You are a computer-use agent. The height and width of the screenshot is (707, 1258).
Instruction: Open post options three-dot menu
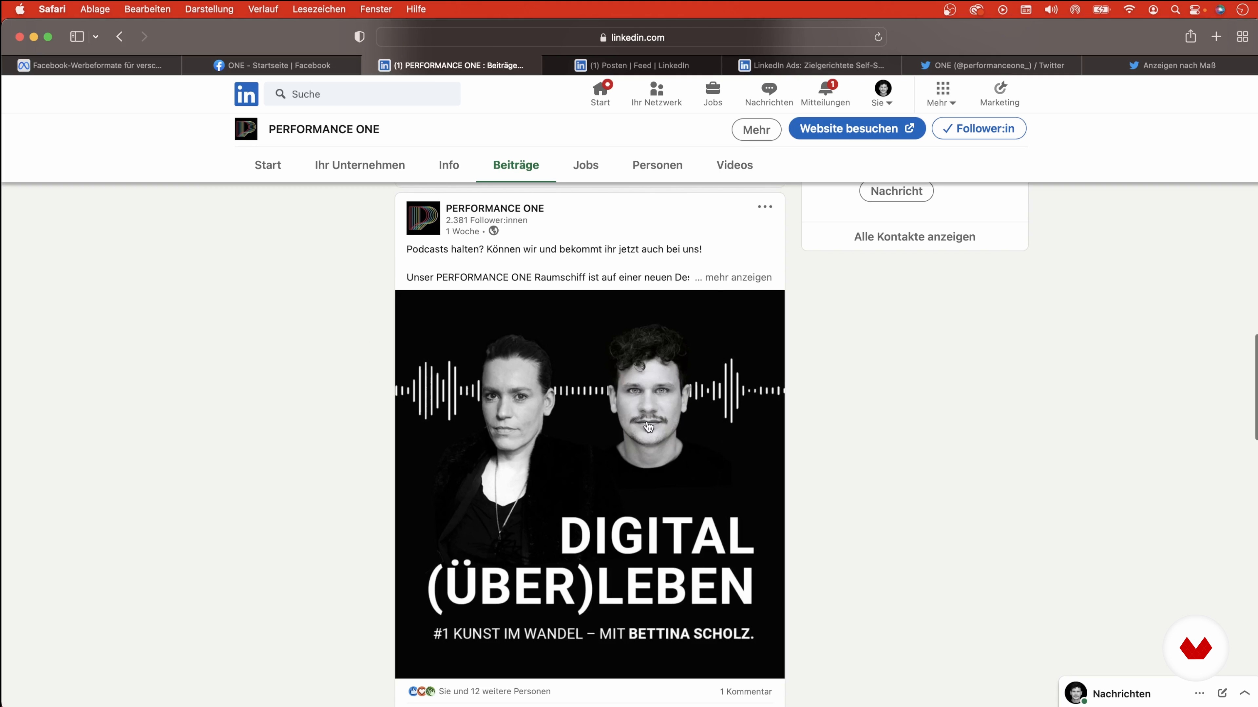pos(765,207)
